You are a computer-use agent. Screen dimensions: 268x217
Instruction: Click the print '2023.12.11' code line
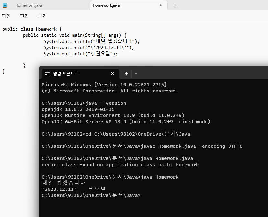click(x=89, y=48)
